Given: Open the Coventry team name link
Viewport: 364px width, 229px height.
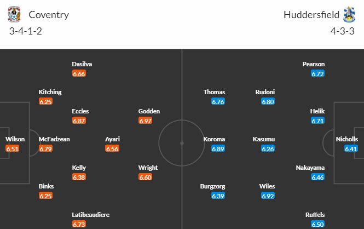Looking at the screenshot, I should pyautogui.click(x=49, y=15).
